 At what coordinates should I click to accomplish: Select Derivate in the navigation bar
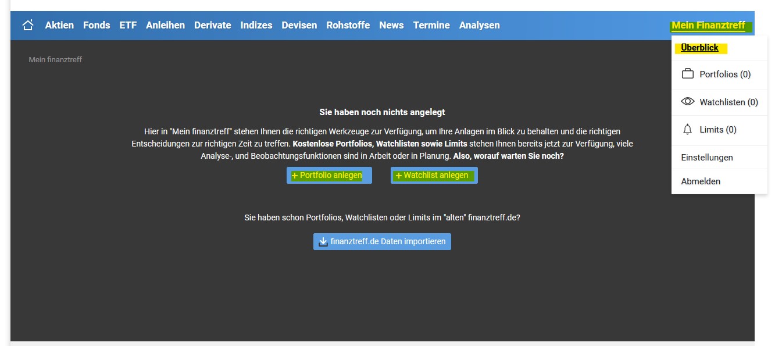click(213, 25)
